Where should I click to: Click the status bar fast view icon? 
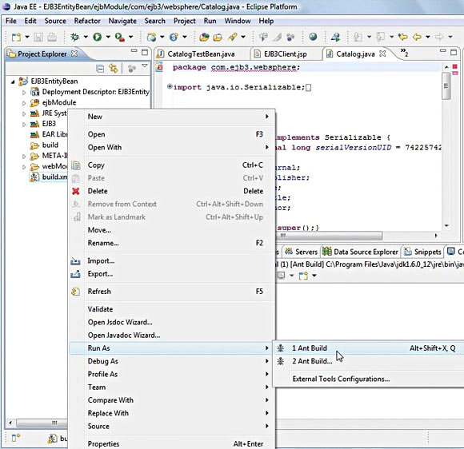click(15, 438)
